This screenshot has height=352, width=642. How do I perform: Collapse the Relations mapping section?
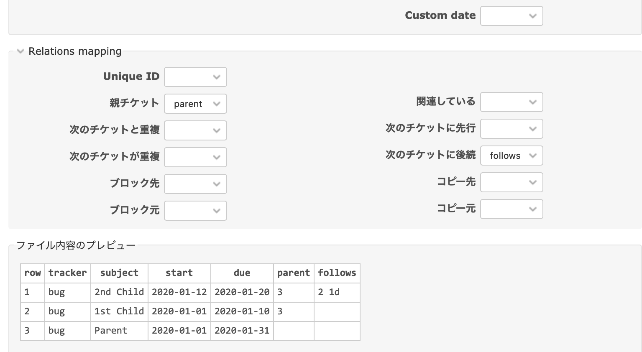pyautogui.click(x=20, y=51)
